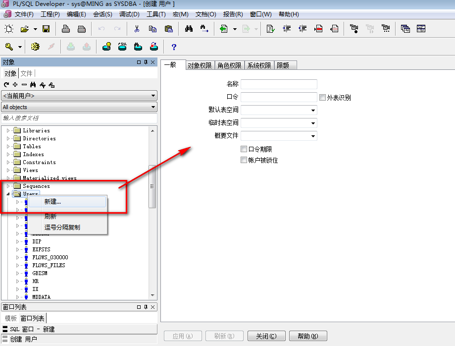455x346 pixels.
Task: Choose 新建... in the context menu
Action: pyautogui.click(x=67, y=202)
